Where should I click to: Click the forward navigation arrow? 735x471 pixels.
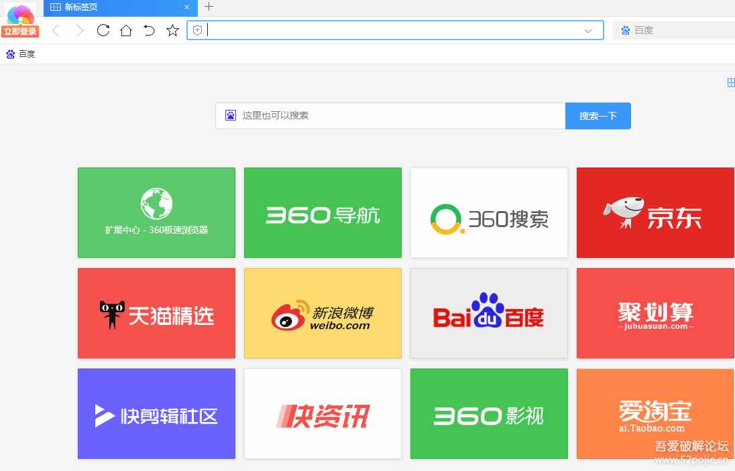pos(79,30)
